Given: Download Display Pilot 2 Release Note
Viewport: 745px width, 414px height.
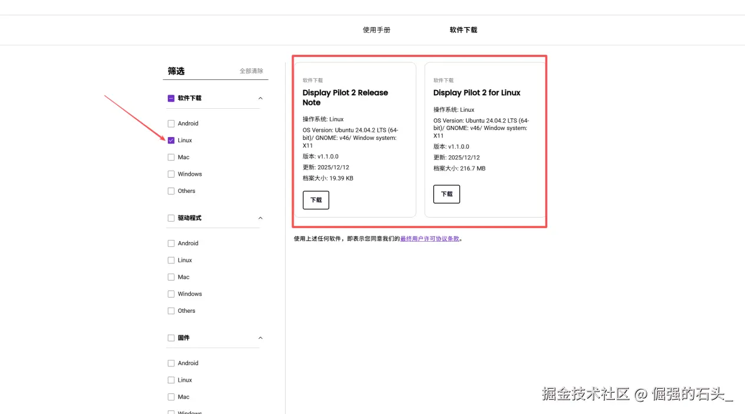Looking at the screenshot, I should coord(316,200).
